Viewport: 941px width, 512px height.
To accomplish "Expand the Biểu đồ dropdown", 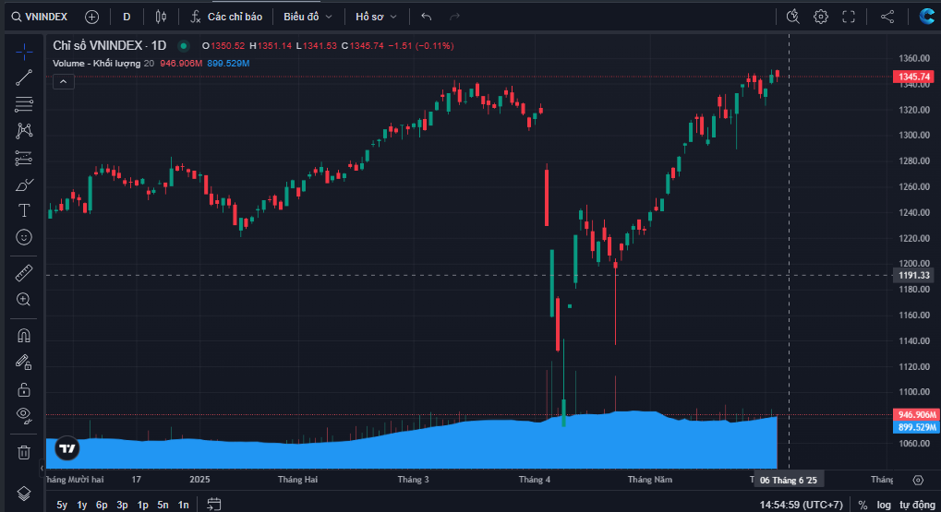I will coord(308,17).
